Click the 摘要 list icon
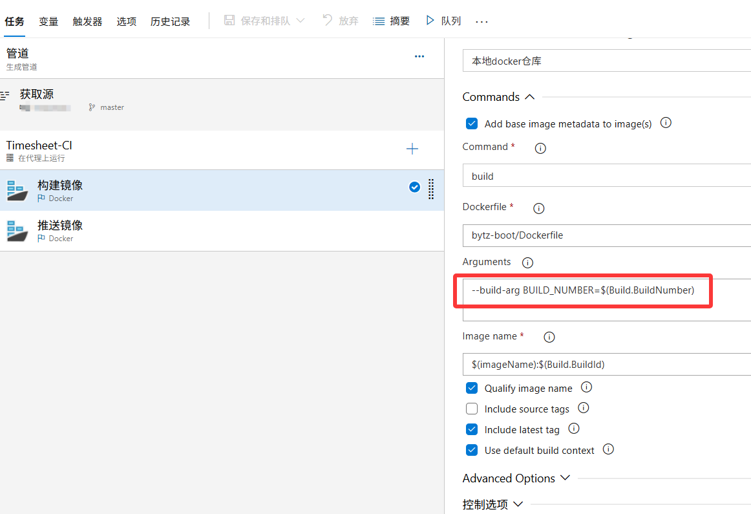 (378, 21)
